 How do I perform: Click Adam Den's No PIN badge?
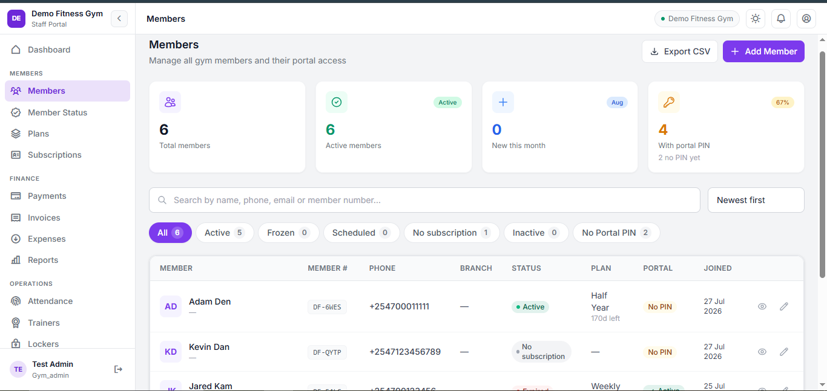pyautogui.click(x=660, y=307)
